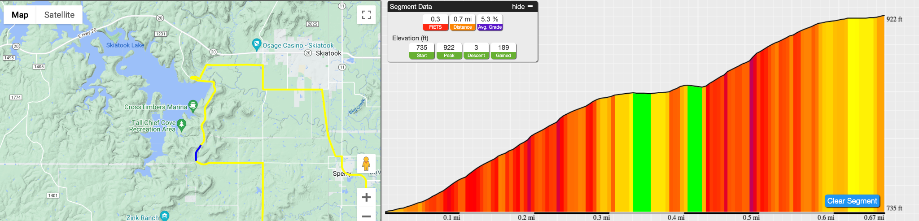Select the Avg. Grade value box
The width and height of the screenshot is (919, 221).
[x=490, y=22]
